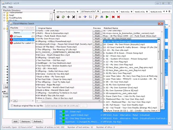Click browse '...' button for backup zip
Screen dimensions: 173x130
[83, 106]
